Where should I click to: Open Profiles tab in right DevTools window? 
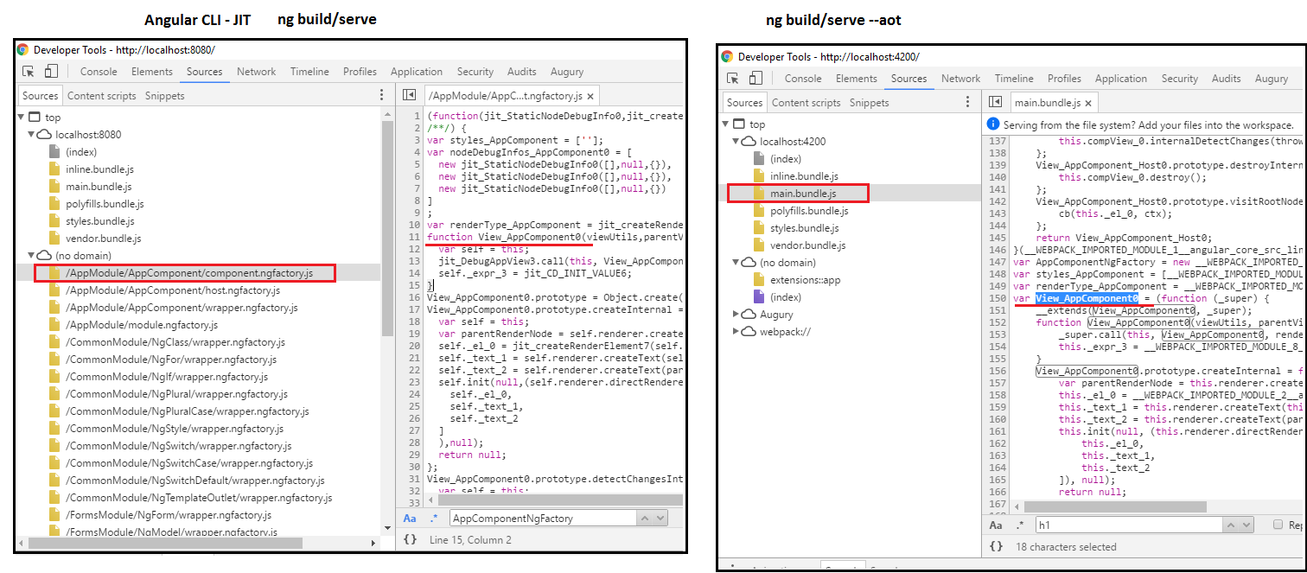(x=1064, y=79)
